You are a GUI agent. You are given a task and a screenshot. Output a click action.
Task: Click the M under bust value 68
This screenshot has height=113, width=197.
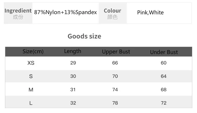click(164, 90)
